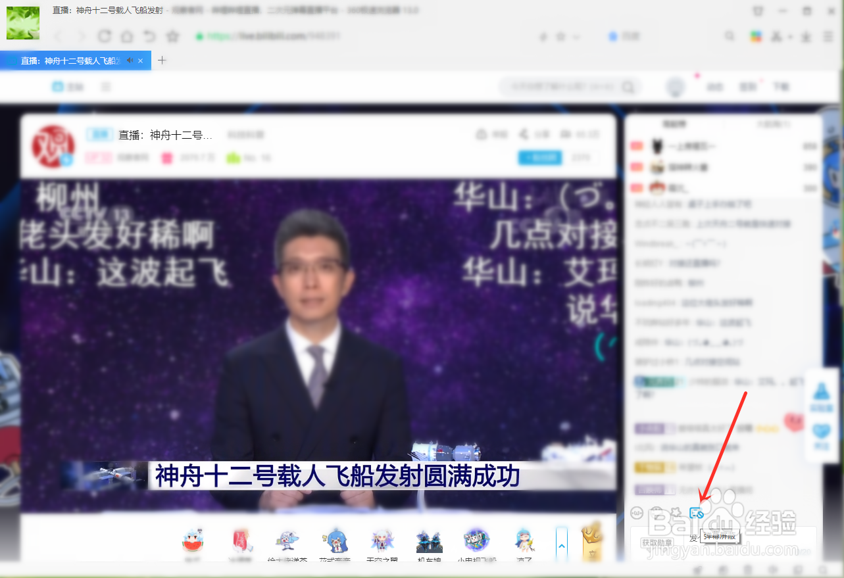Image resolution: width=844 pixels, height=578 pixels.
Task: Select the watermelon gift icon
Action: pos(193,541)
